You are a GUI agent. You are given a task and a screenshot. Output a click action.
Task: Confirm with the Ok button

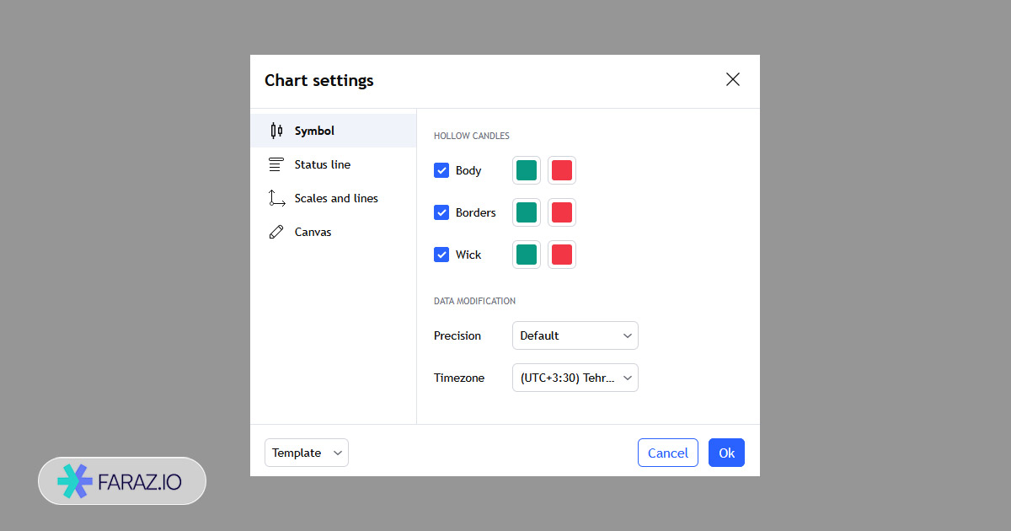coord(726,453)
